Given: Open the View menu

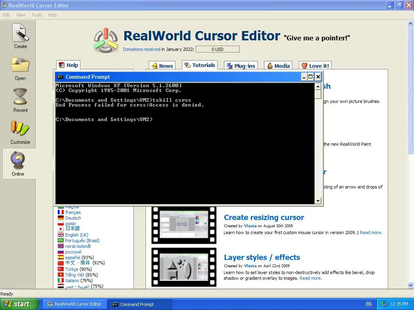Looking at the screenshot, I should [21, 15].
